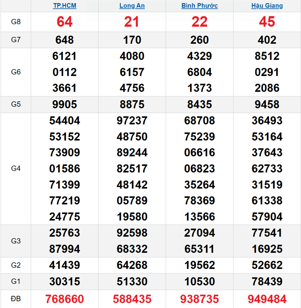Click the G6 row label
This screenshot has width=301, height=308.
tap(16, 72)
